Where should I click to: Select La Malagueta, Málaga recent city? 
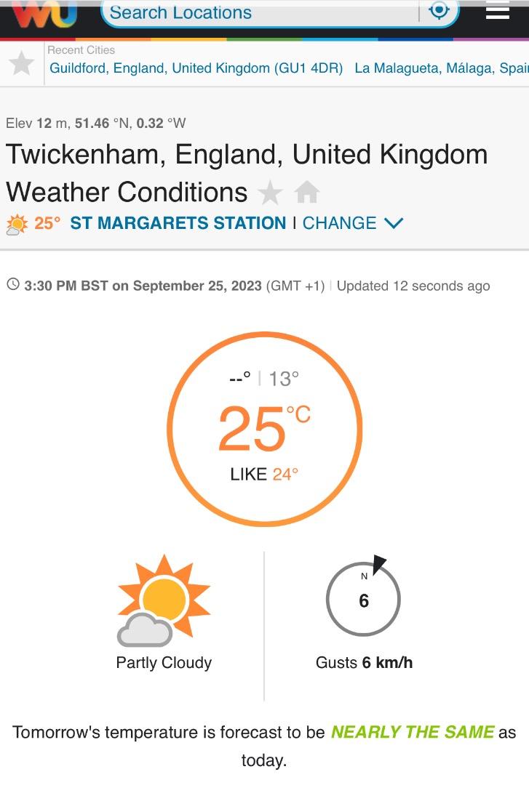[x=442, y=68]
